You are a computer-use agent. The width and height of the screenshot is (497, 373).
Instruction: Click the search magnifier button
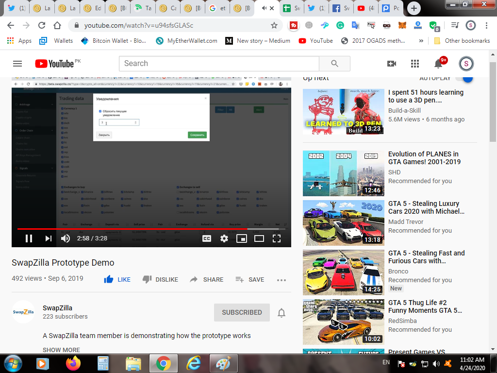point(334,64)
